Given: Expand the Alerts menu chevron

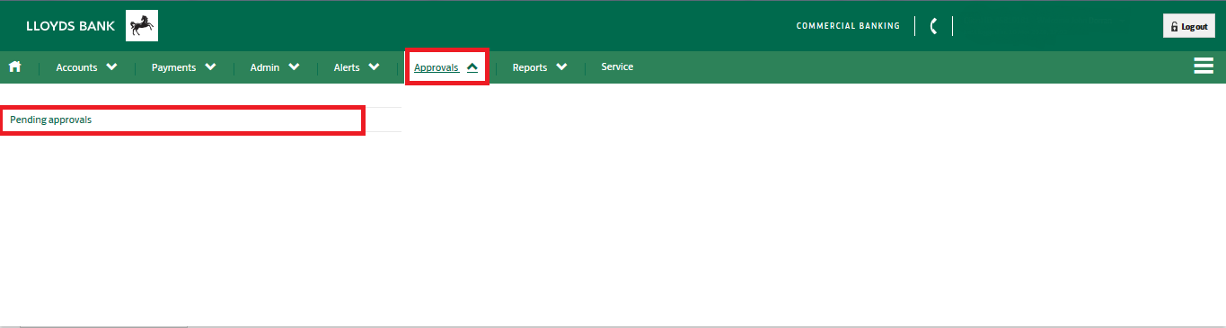Looking at the screenshot, I should coord(374,66).
